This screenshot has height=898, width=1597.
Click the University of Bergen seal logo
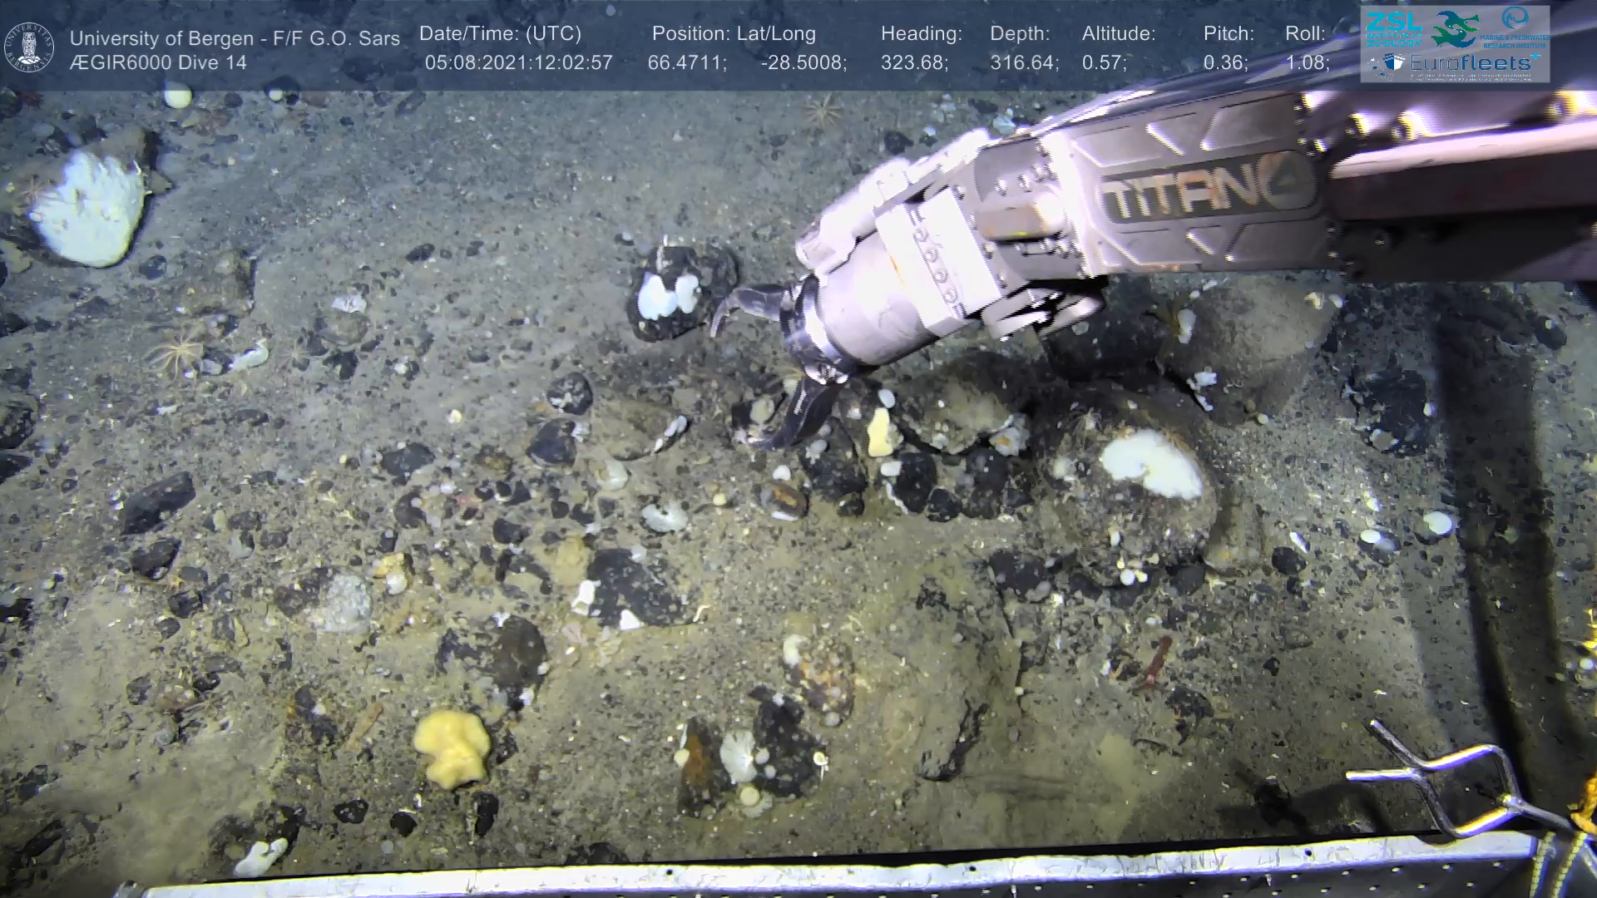coord(29,47)
